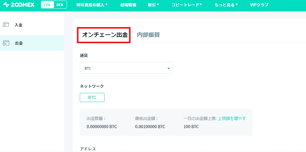Expand the コピートレード menu

pos(187,5)
